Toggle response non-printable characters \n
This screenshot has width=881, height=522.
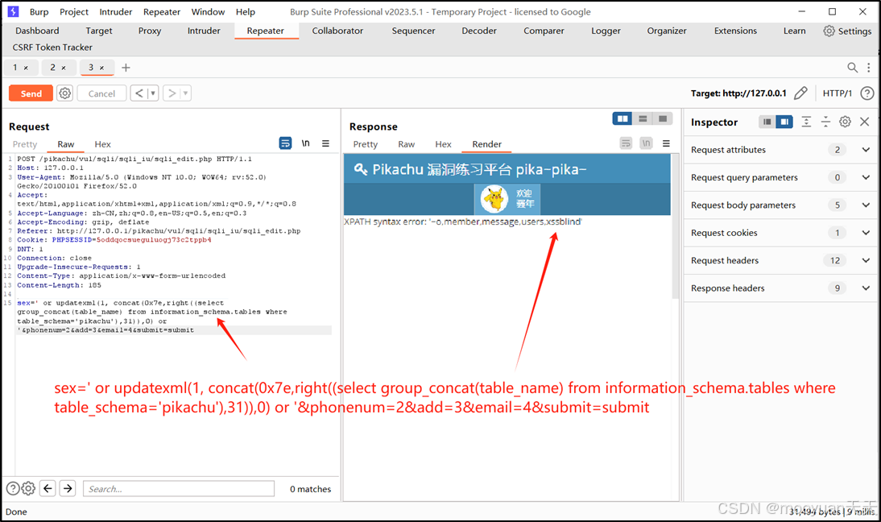pyautogui.click(x=646, y=143)
